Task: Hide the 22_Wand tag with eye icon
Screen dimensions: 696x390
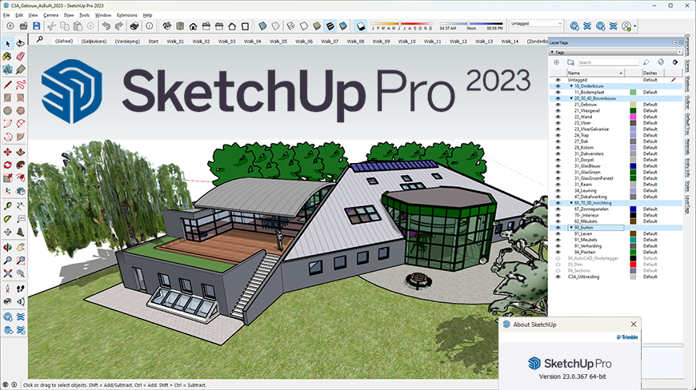Action: (x=558, y=117)
